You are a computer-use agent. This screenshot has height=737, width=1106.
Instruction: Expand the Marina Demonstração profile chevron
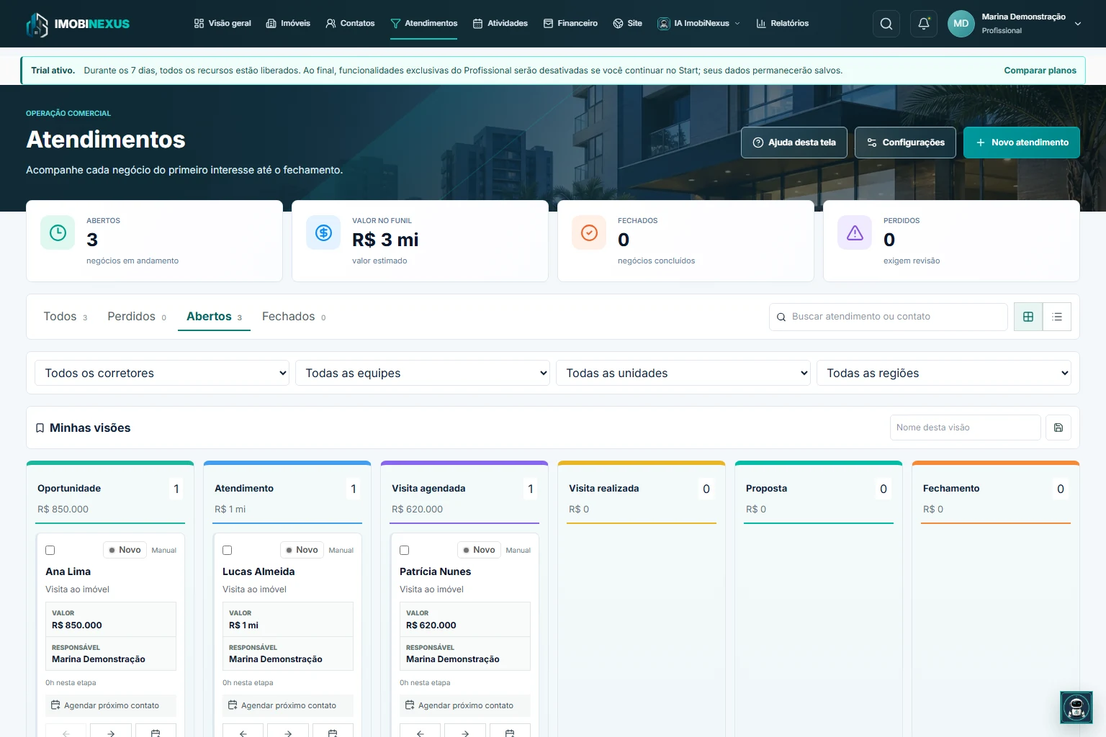pyautogui.click(x=1078, y=24)
